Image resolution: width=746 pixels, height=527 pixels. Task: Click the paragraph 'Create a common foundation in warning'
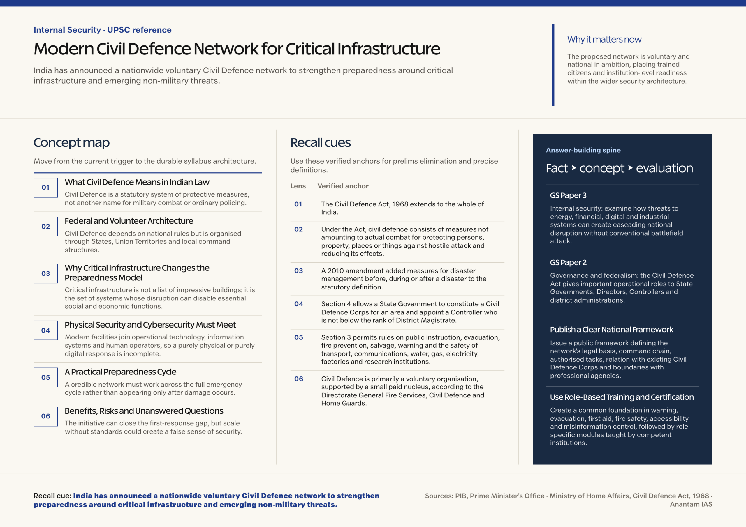tap(620, 426)
